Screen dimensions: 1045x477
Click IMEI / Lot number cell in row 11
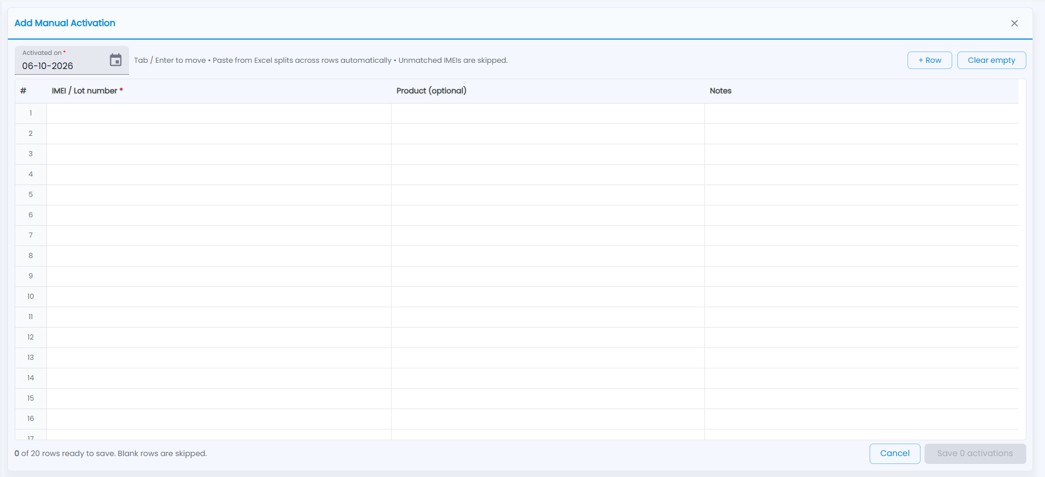[x=219, y=317]
